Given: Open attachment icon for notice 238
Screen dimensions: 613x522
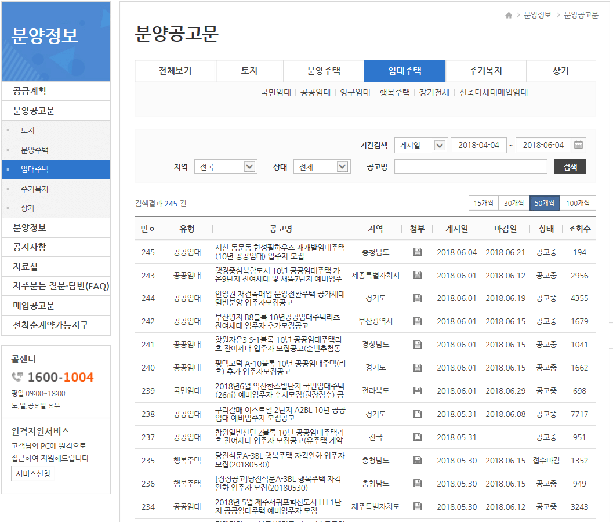Looking at the screenshot, I should pos(418,414).
